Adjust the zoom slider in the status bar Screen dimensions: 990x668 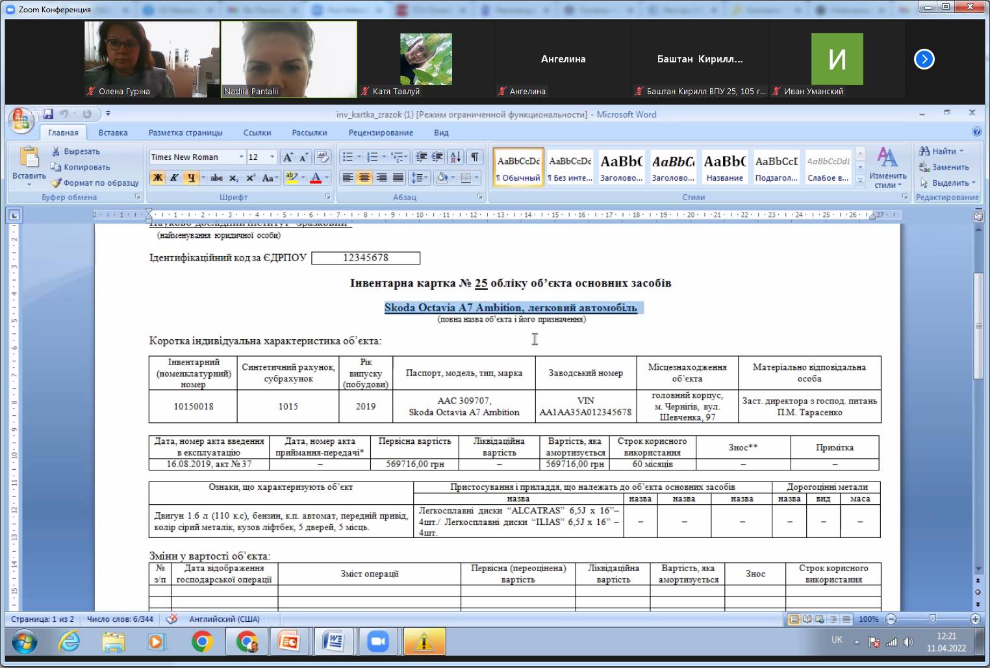[933, 619]
